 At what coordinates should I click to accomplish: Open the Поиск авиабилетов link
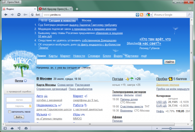pyautogui.click(x=81, y=89)
